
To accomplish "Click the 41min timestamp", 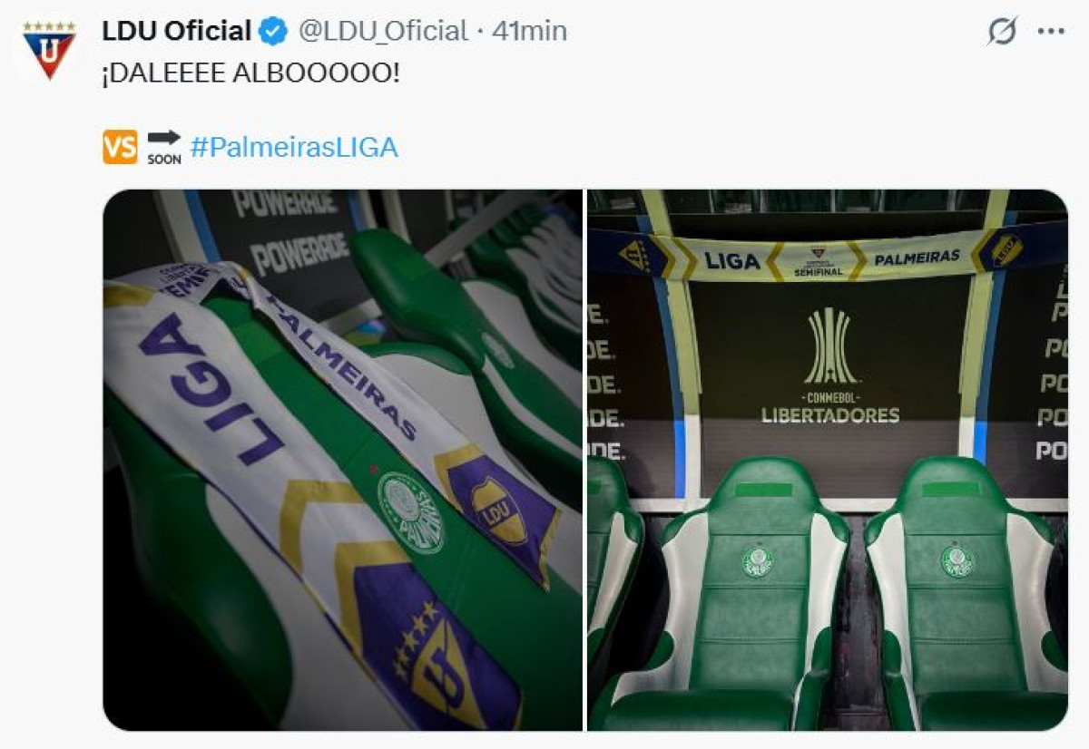I will [530, 31].
